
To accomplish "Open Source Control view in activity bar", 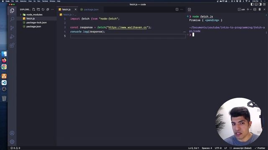I will click(12, 28).
